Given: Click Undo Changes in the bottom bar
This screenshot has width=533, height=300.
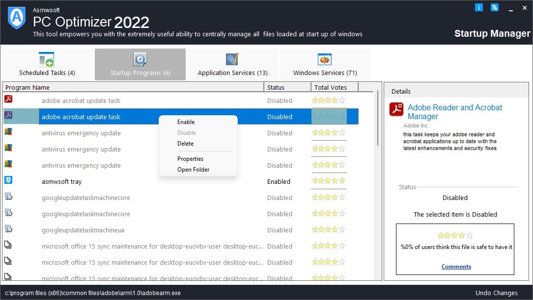Looking at the screenshot, I should coord(496,293).
